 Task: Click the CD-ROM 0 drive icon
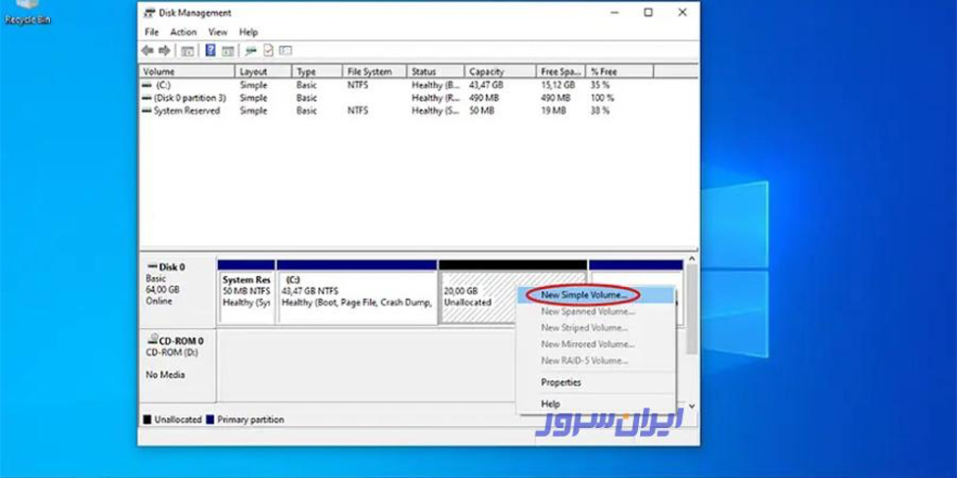(x=153, y=341)
